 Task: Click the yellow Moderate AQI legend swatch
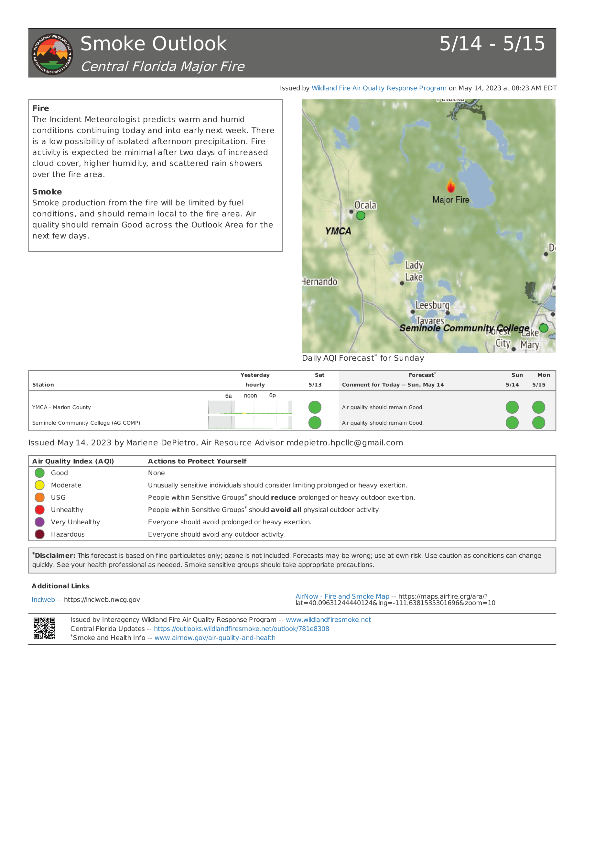click(x=39, y=485)
